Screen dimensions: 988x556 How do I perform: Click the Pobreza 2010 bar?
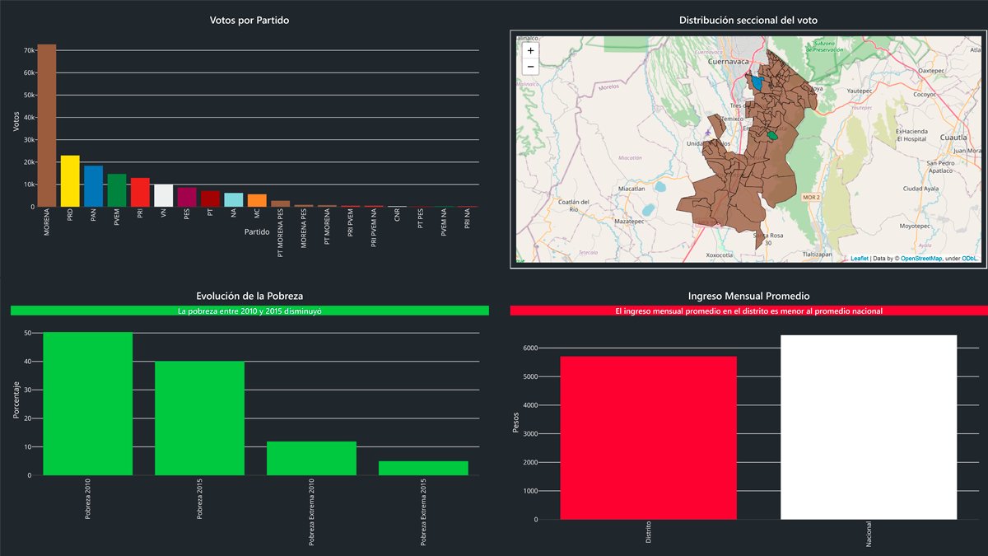click(x=88, y=404)
